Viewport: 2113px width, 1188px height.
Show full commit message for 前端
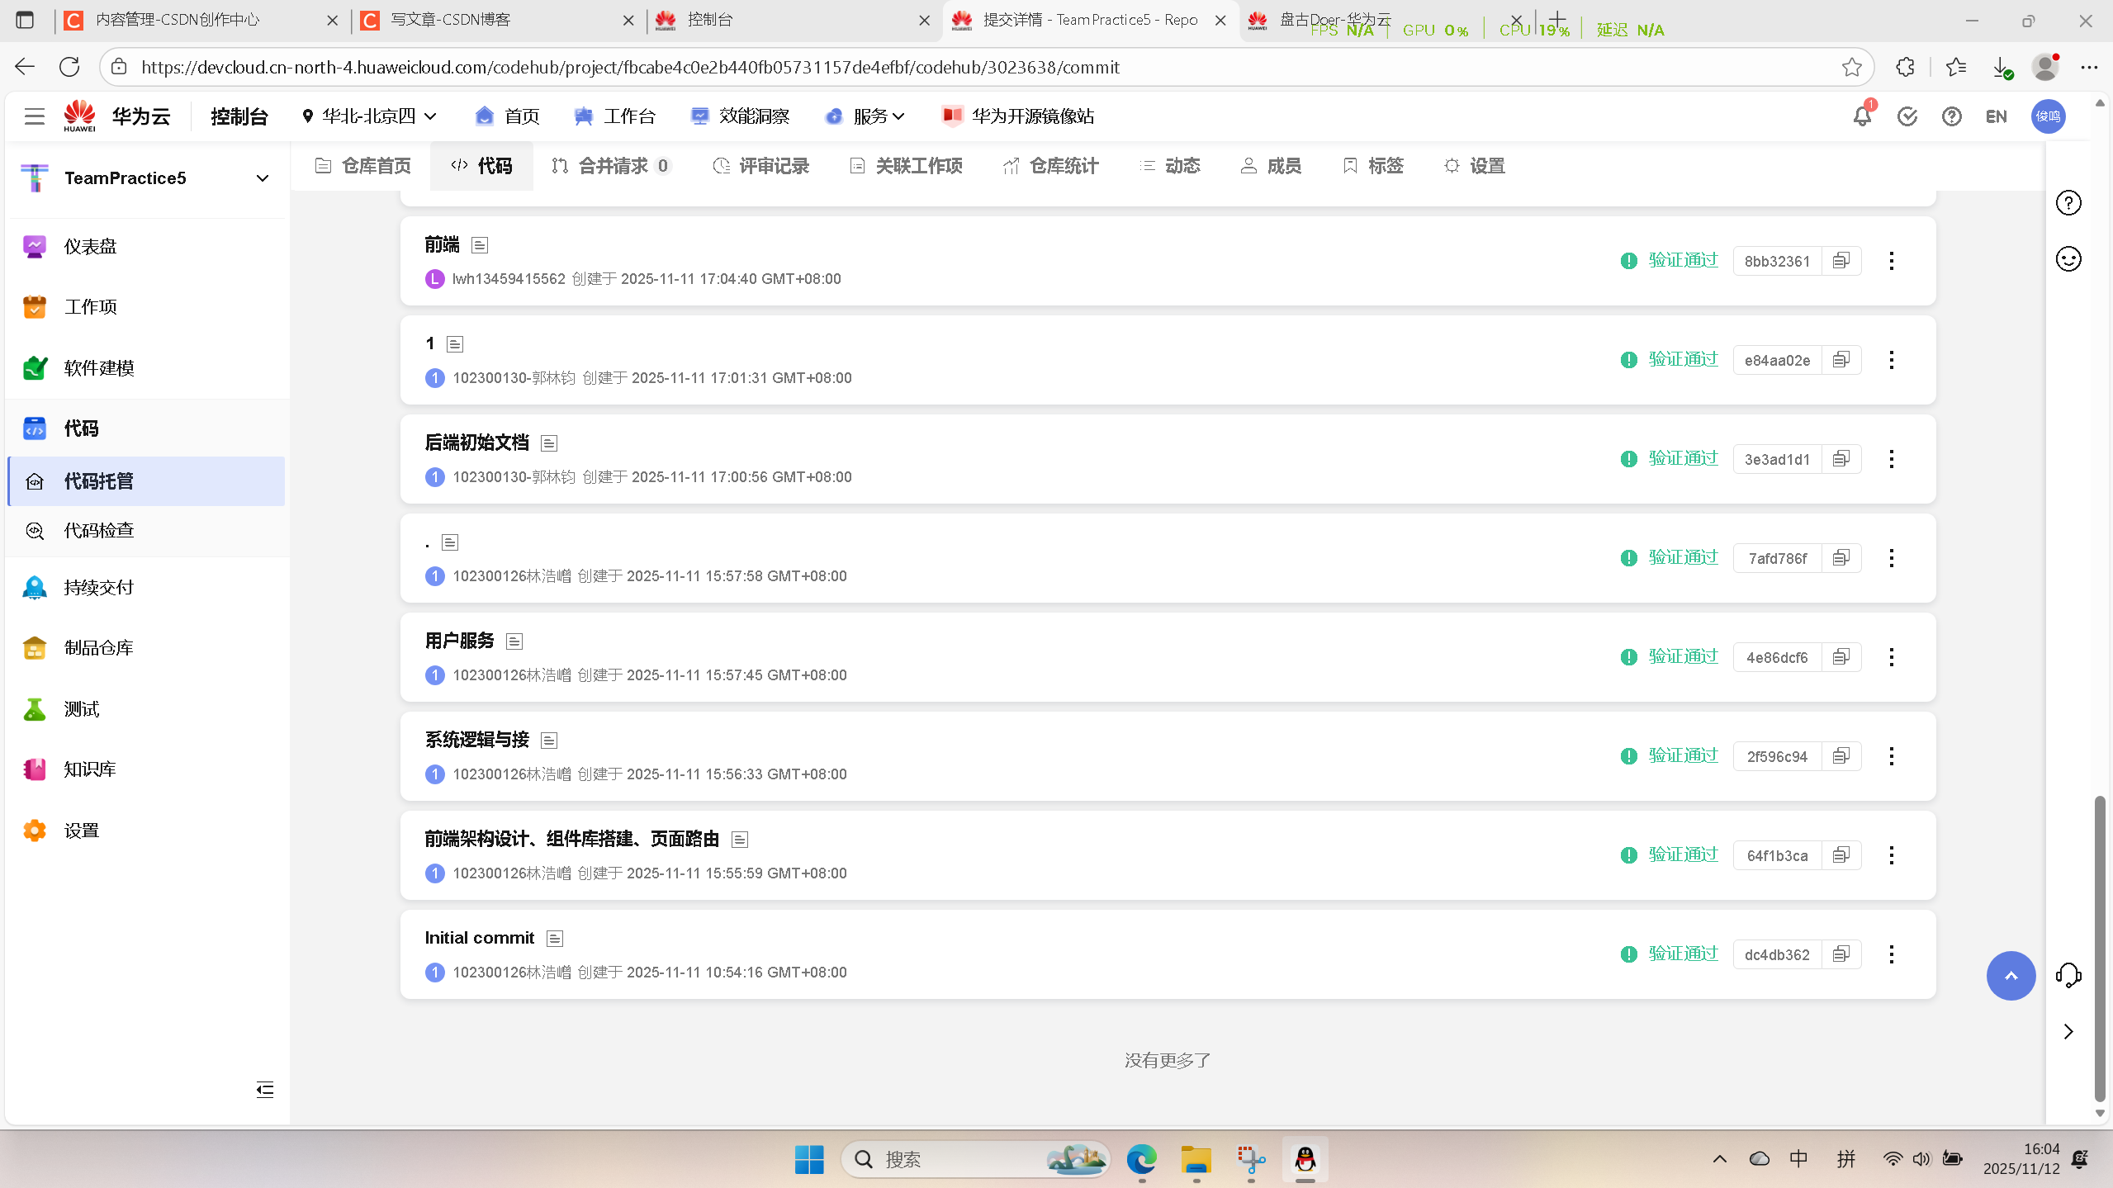(x=479, y=245)
